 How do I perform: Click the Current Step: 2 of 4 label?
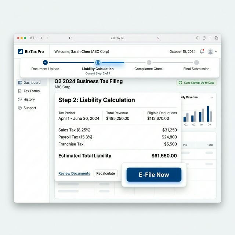coord(98,73)
